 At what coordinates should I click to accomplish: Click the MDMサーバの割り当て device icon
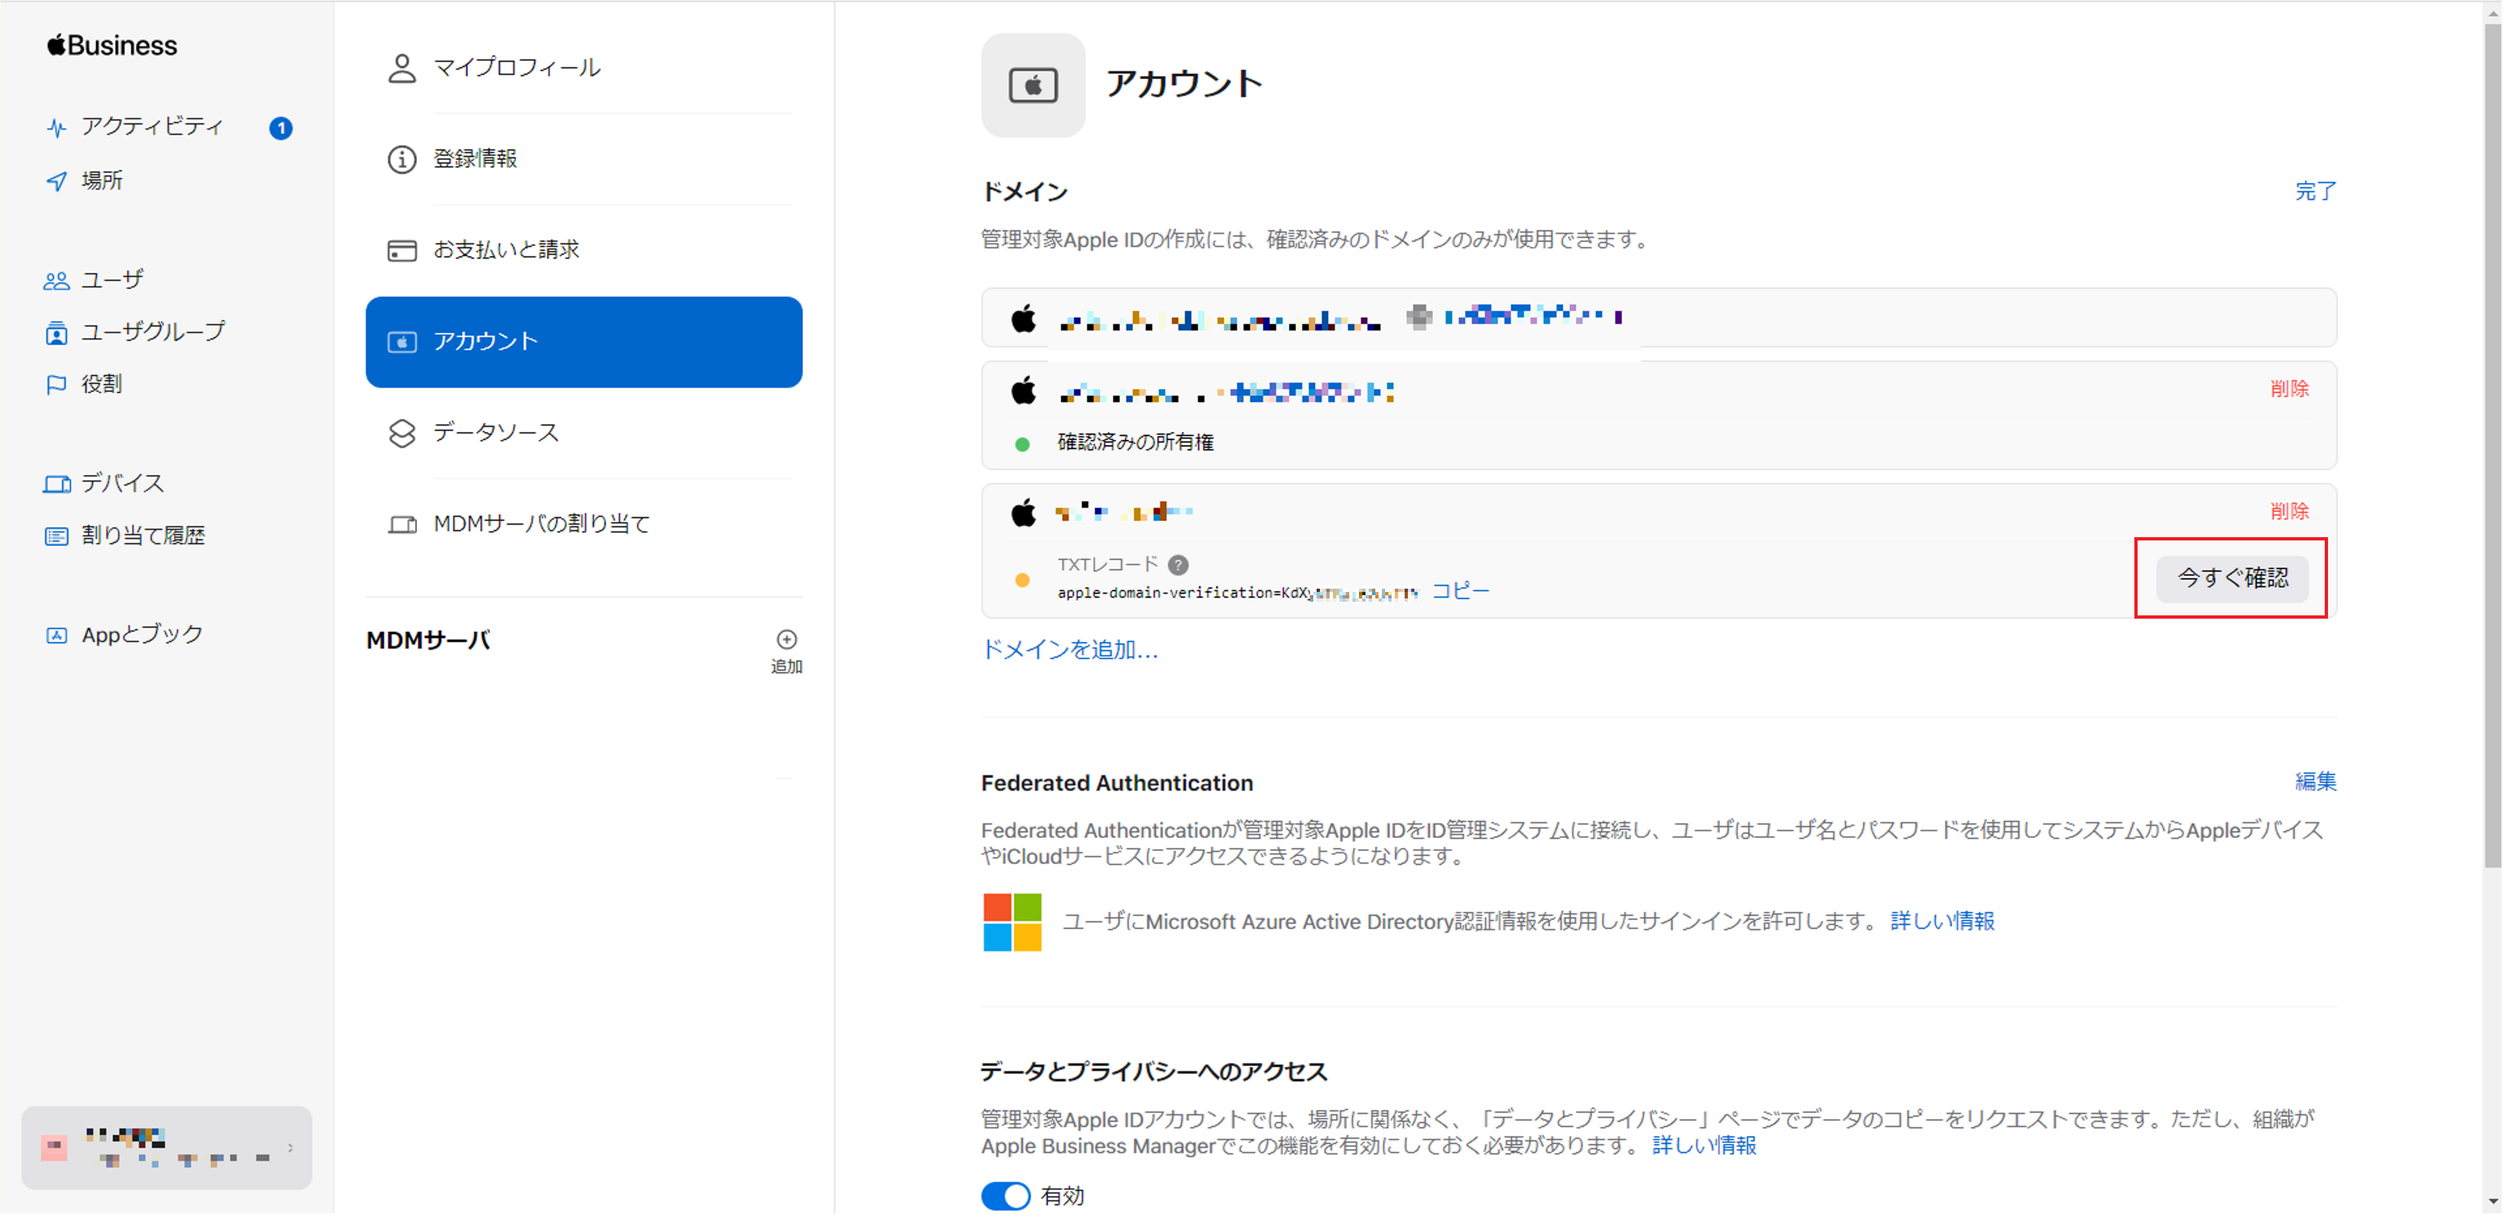(x=402, y=526)
